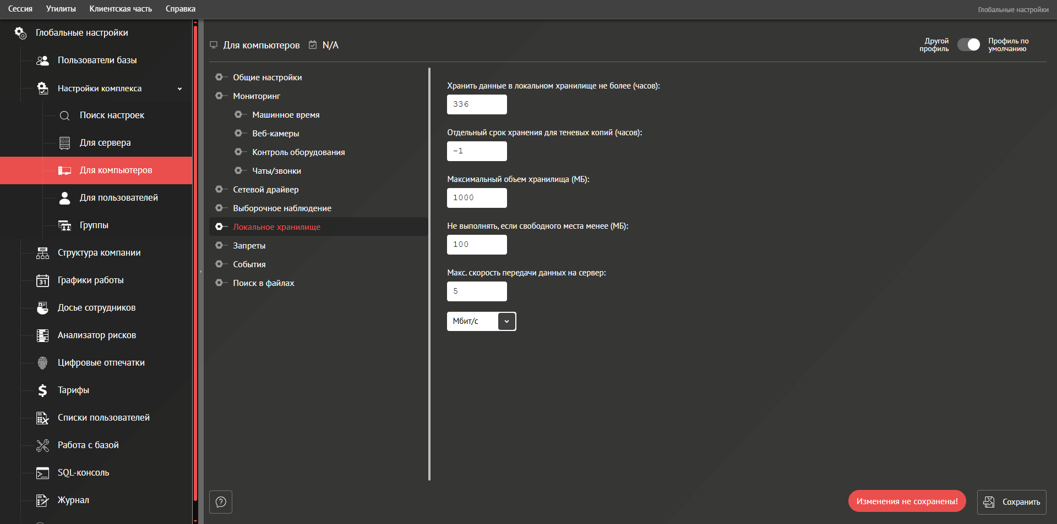Click the Работа с базой tools icon
Image resolution: width=1057 pixels, height=524 pixels.
[42, 445]
